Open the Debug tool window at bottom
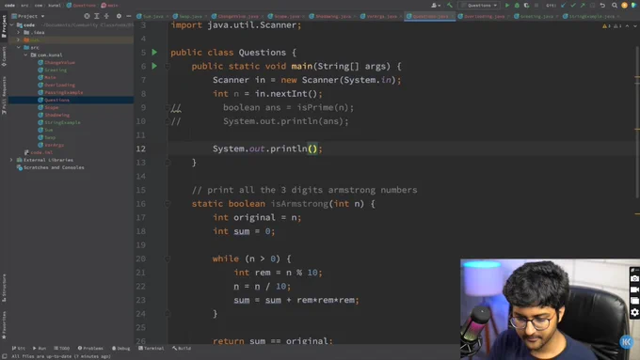 click(120, 348)
